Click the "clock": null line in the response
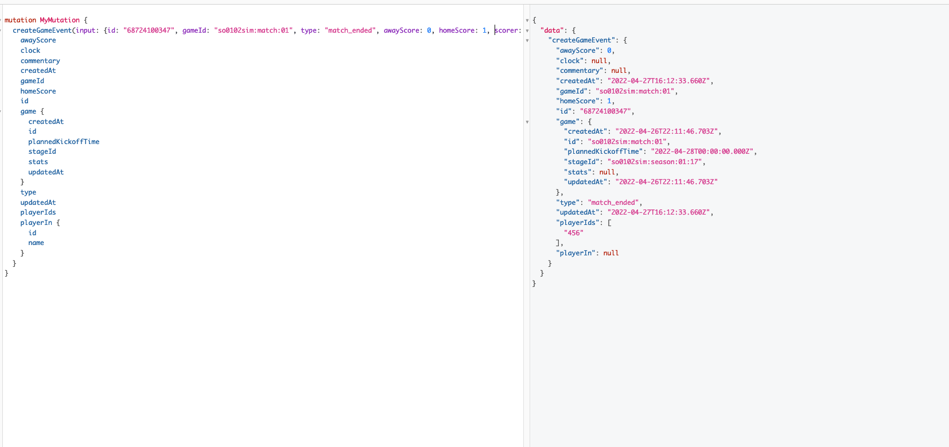Screen dimensions: 949x447 584,61
